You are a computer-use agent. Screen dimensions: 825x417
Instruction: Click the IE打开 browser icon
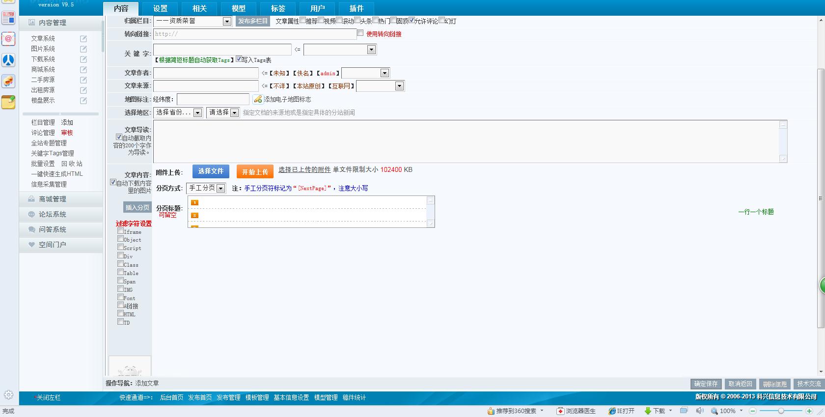pos(612,411)
